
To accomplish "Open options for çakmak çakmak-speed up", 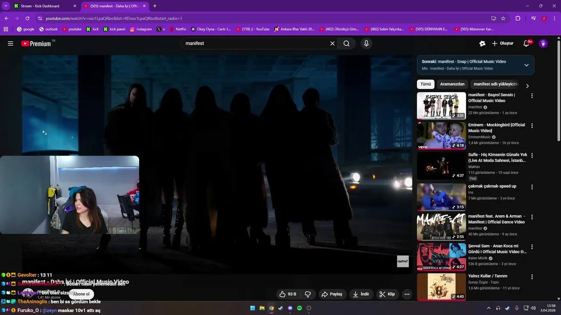I will tap(532, 187).
